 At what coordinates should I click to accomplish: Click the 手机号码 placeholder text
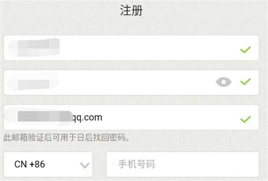(x=137, y=164)
